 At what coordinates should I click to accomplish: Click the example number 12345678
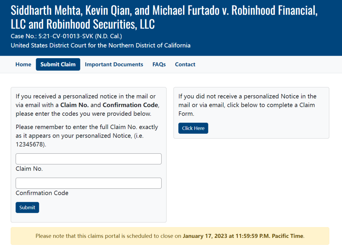[29, 144]
